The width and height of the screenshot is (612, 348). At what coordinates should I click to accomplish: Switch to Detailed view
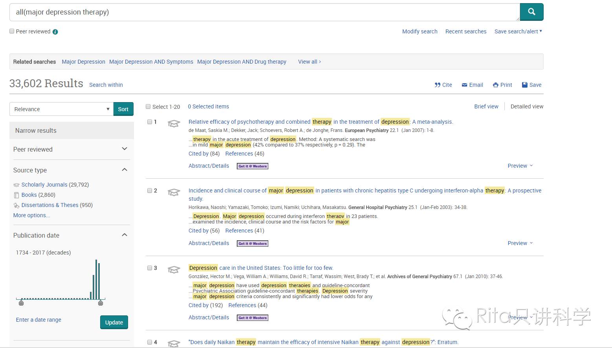[527, 106]
